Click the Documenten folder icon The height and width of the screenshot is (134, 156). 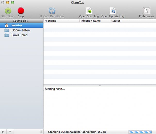(x=7, y=30)
